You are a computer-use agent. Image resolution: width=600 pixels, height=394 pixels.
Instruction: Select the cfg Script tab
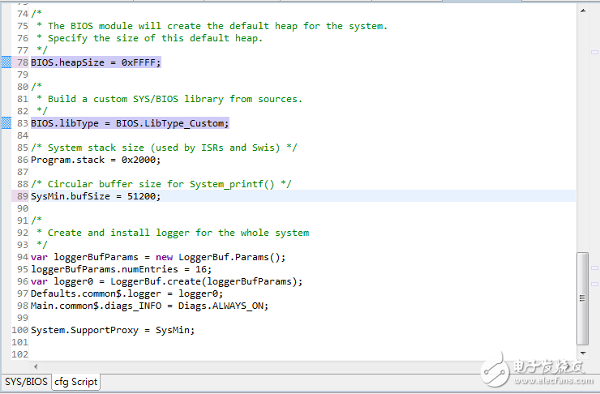(75, 382)
